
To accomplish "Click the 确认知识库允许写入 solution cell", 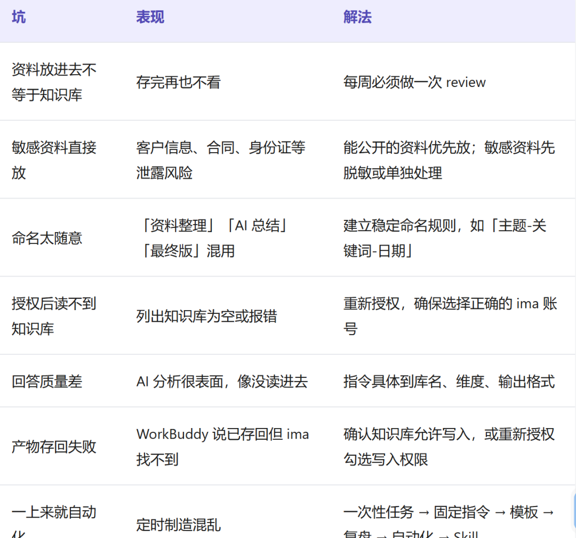I will (449, 446).
